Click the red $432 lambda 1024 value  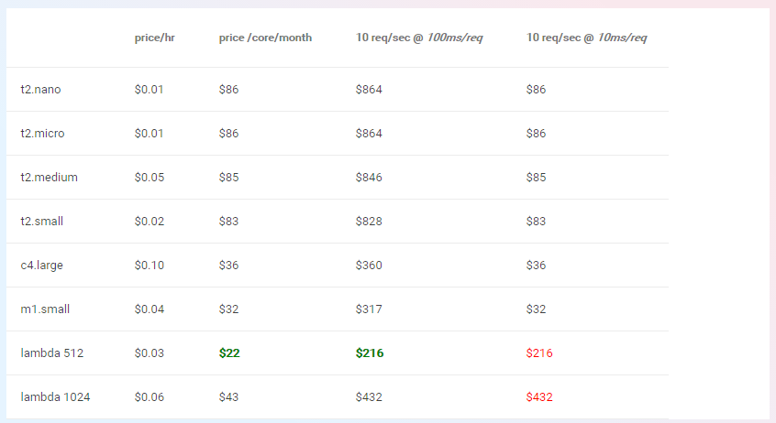coord(539,397)
